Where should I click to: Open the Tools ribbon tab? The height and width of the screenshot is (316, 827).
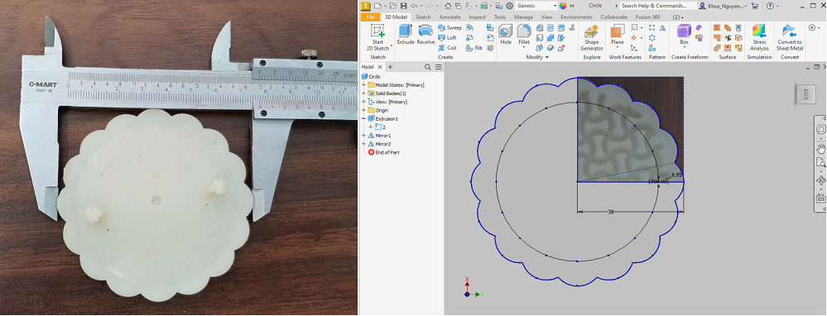click(x=500, y=17)
